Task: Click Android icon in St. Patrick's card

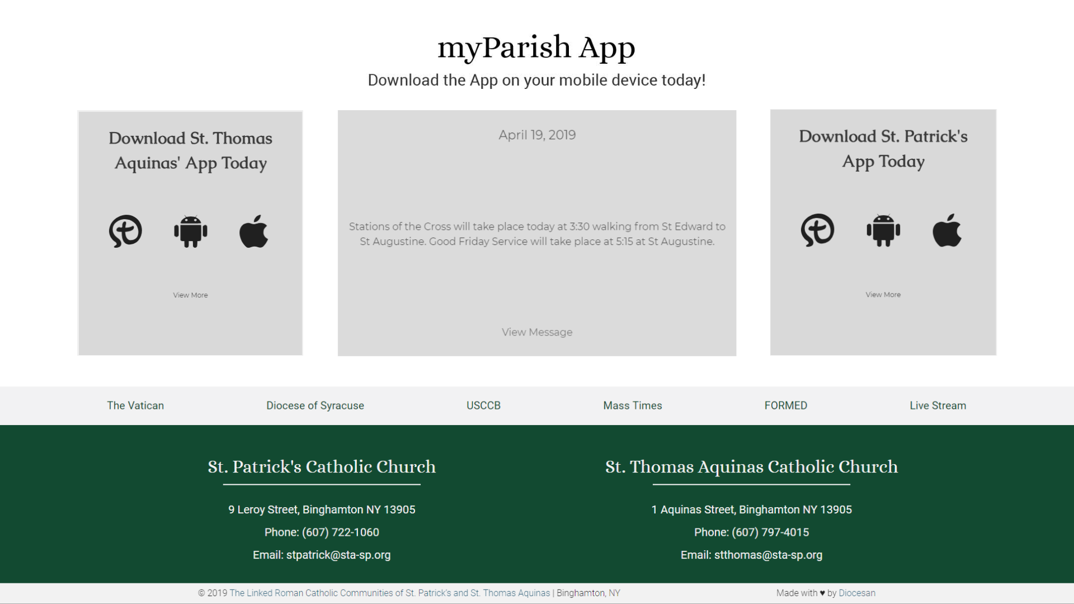Action: point(883,230)
